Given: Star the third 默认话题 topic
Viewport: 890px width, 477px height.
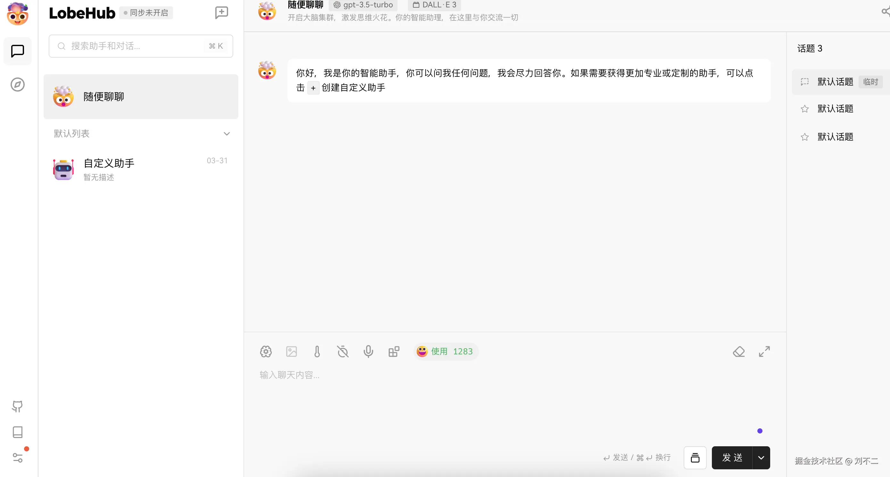Looking at the screenshot, I should click(x=805, y=137).
